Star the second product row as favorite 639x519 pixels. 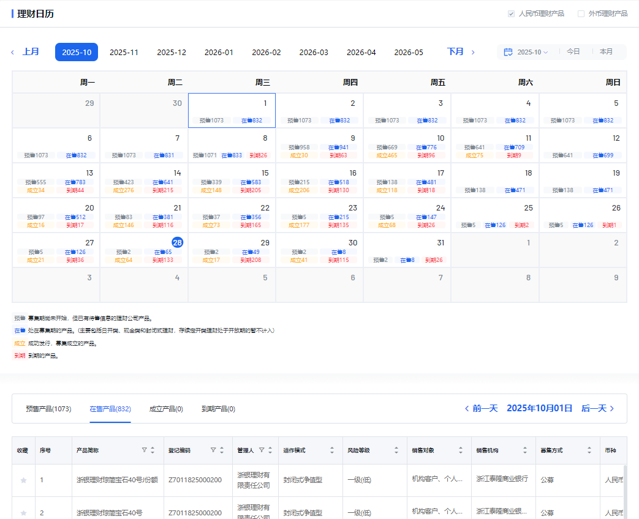[x=23, y=513]
